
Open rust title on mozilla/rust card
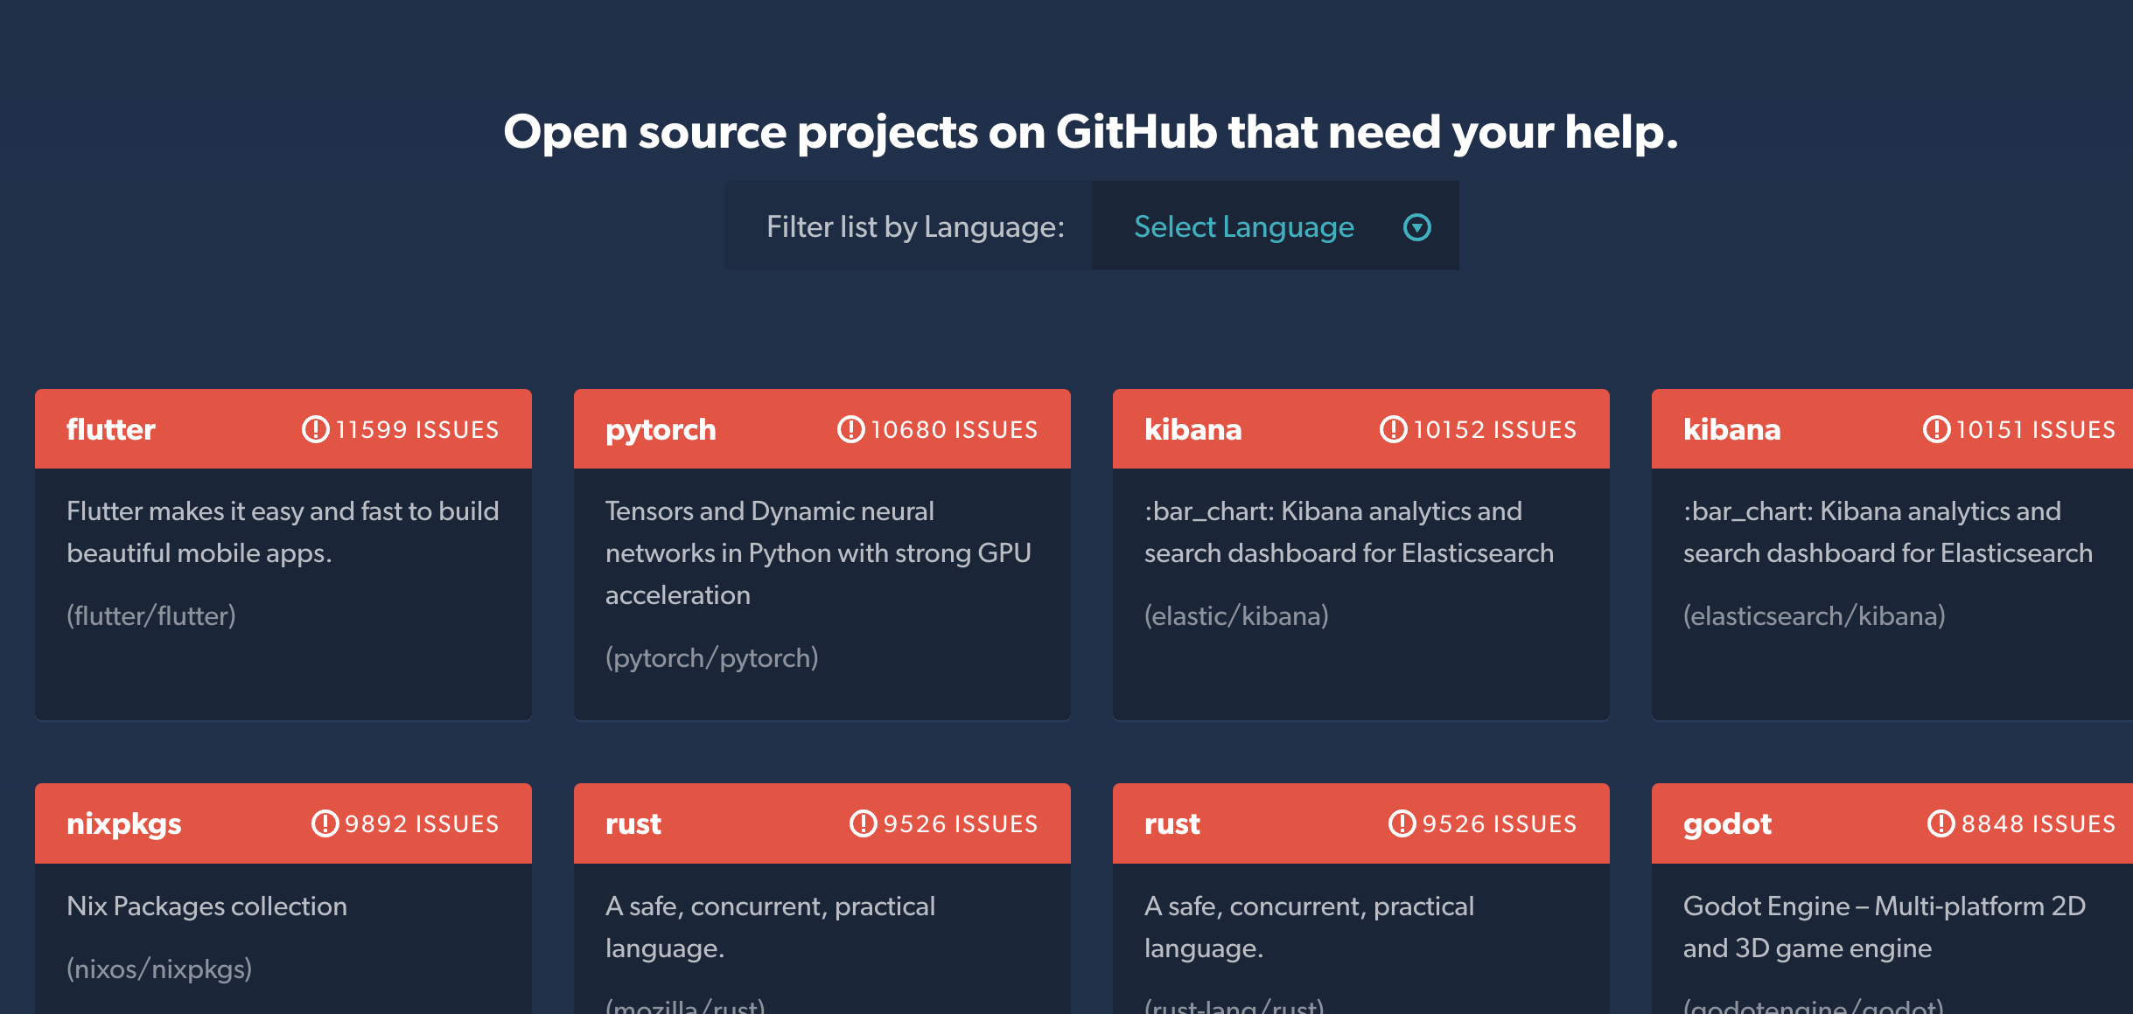pyautogui.click(x=633, y=824)
